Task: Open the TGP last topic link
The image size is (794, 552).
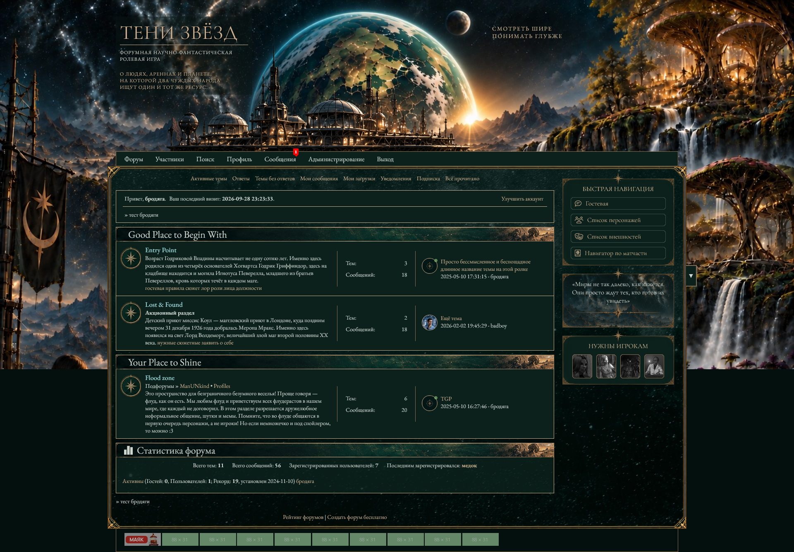Action: pos(446,399)
